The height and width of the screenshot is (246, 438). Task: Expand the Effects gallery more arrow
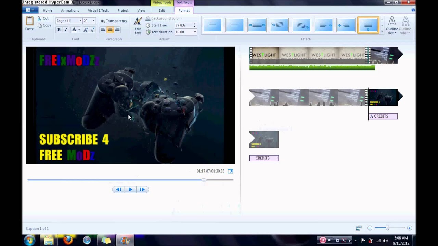[x=382, y=31]
